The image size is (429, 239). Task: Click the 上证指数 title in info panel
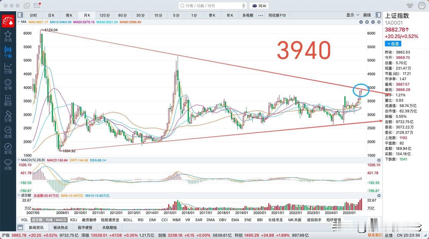tap(397, 16)
